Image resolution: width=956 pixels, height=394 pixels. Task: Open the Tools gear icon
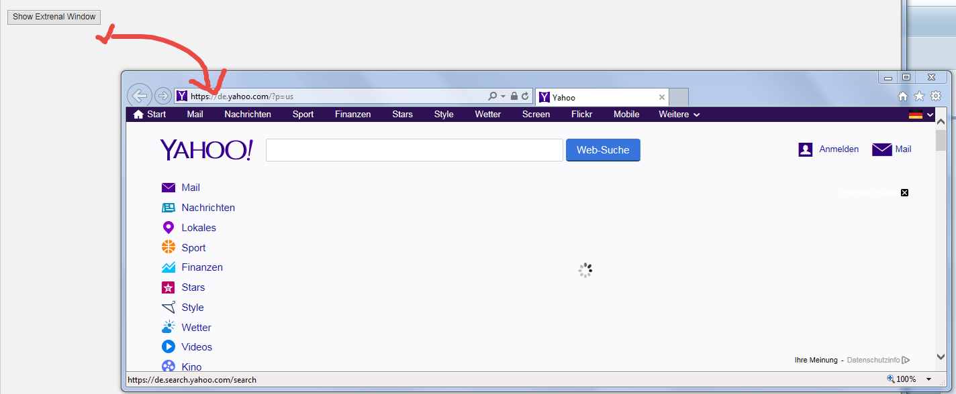(x=935, y=96)
